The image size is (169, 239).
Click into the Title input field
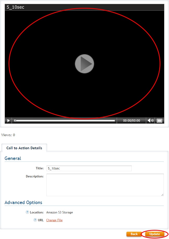pyautogui.click(x=89, y=169)
